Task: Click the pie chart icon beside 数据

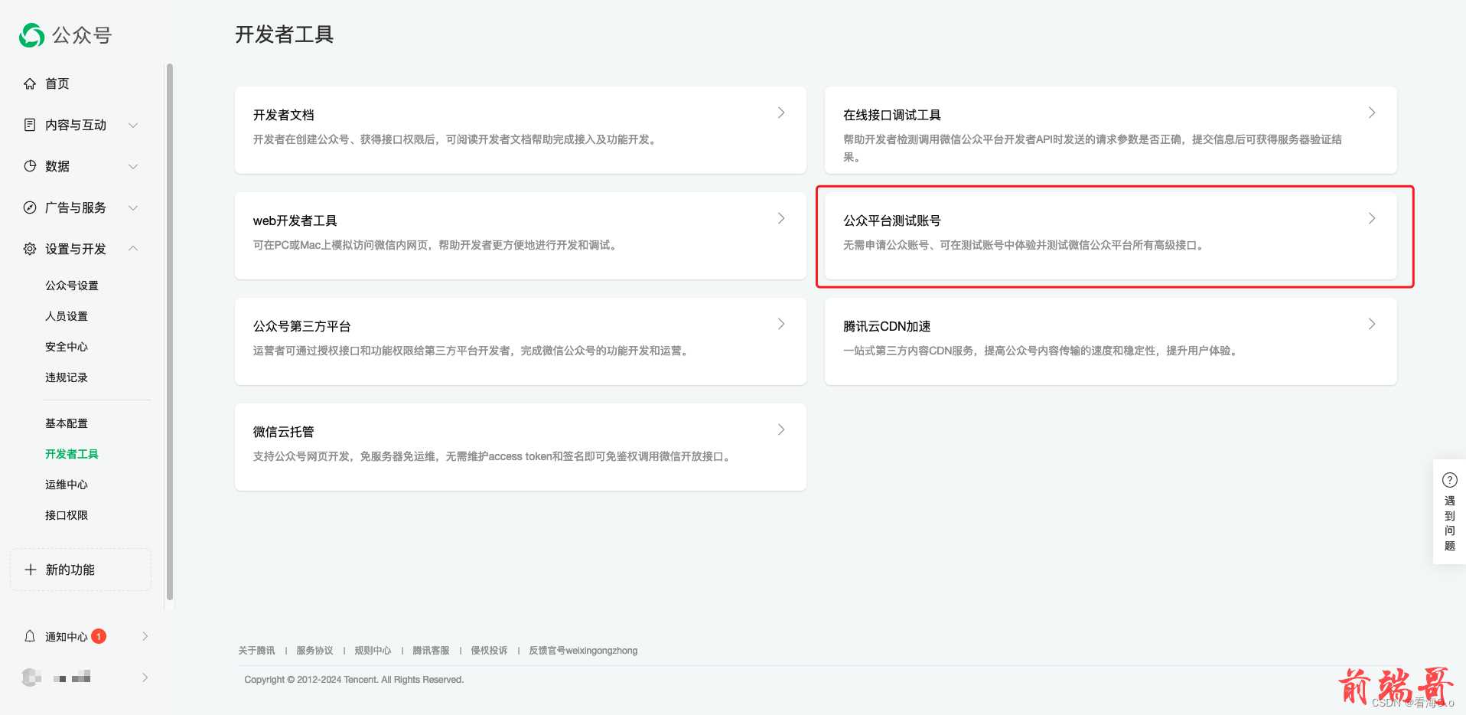Action: tap(30, 166)
